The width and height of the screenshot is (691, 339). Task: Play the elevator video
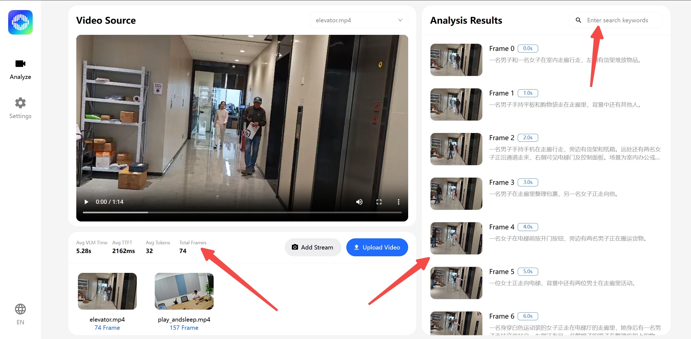click(86, 202)
